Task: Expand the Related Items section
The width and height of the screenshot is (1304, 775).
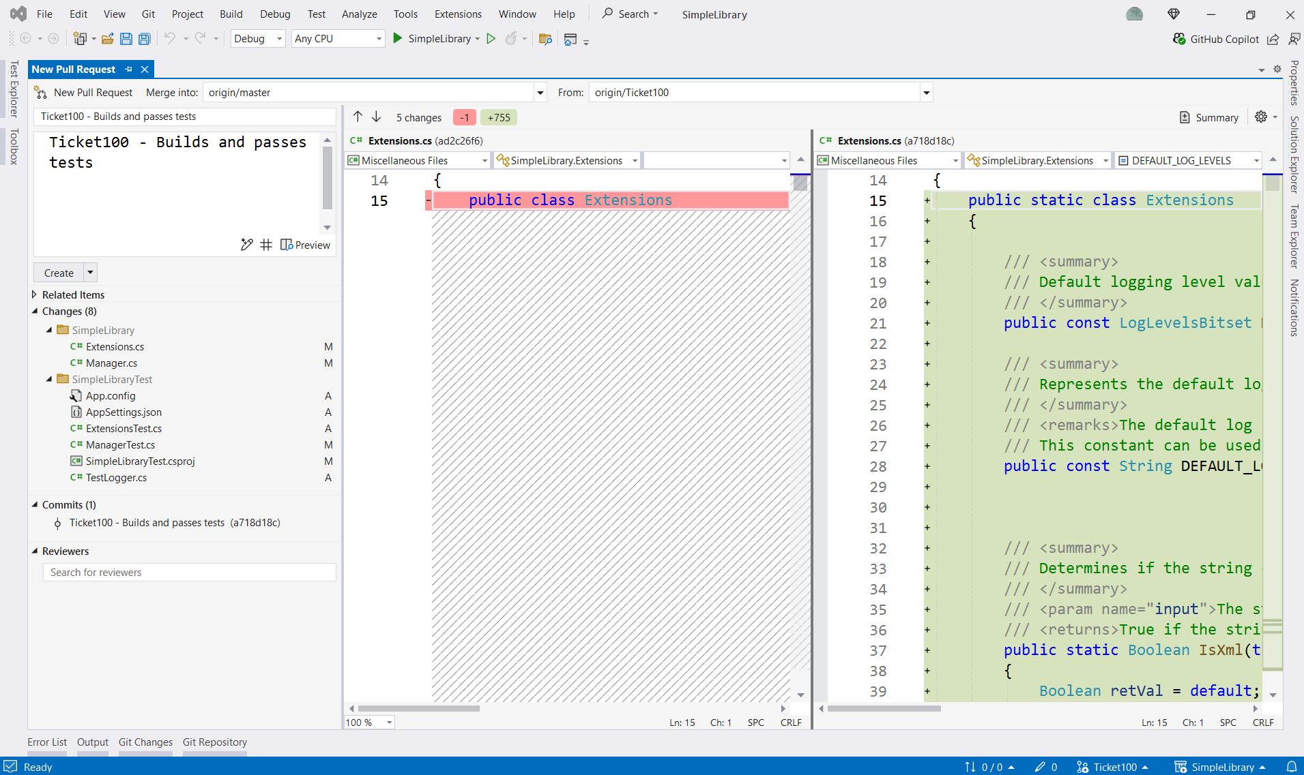Action: pos(34,294)
